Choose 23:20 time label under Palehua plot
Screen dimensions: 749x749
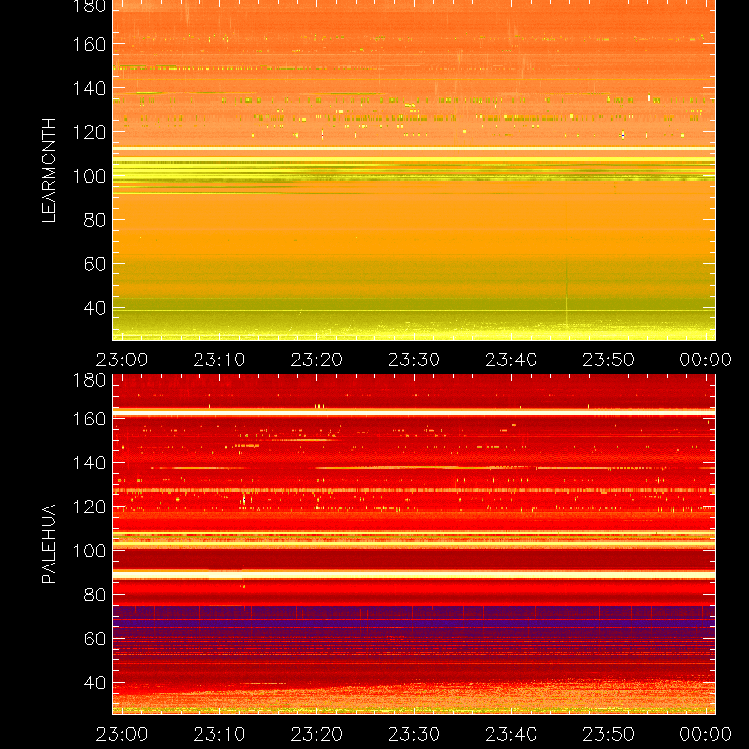coord(316,734)
